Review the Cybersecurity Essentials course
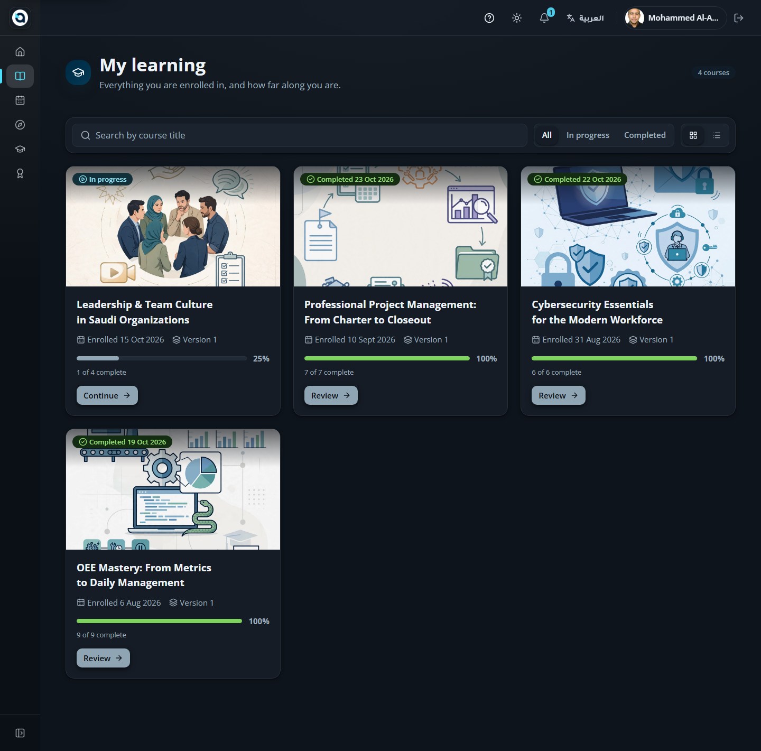This screenshot has width=761, height=751. point(559,395)
